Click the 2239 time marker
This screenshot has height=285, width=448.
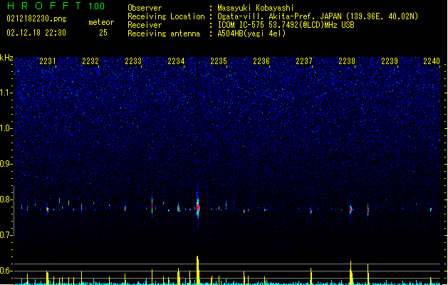[x=390, y=61]
